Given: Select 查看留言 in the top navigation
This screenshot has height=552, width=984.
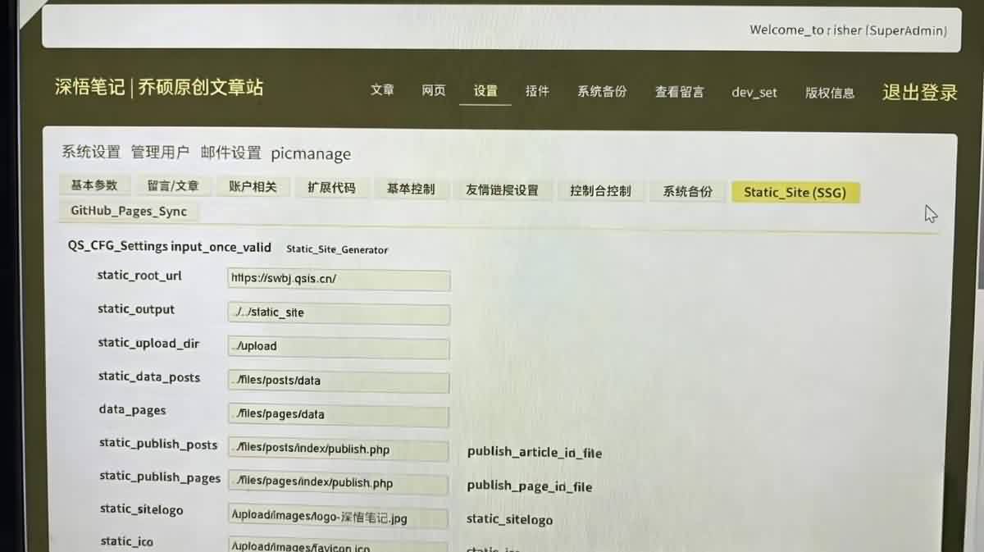Looking at the screenshot, I should [679, 92].
